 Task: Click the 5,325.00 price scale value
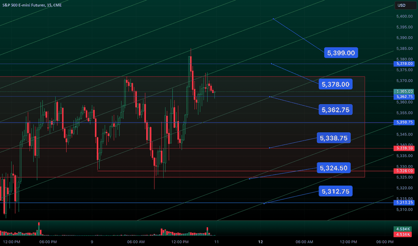coord(405,177)
